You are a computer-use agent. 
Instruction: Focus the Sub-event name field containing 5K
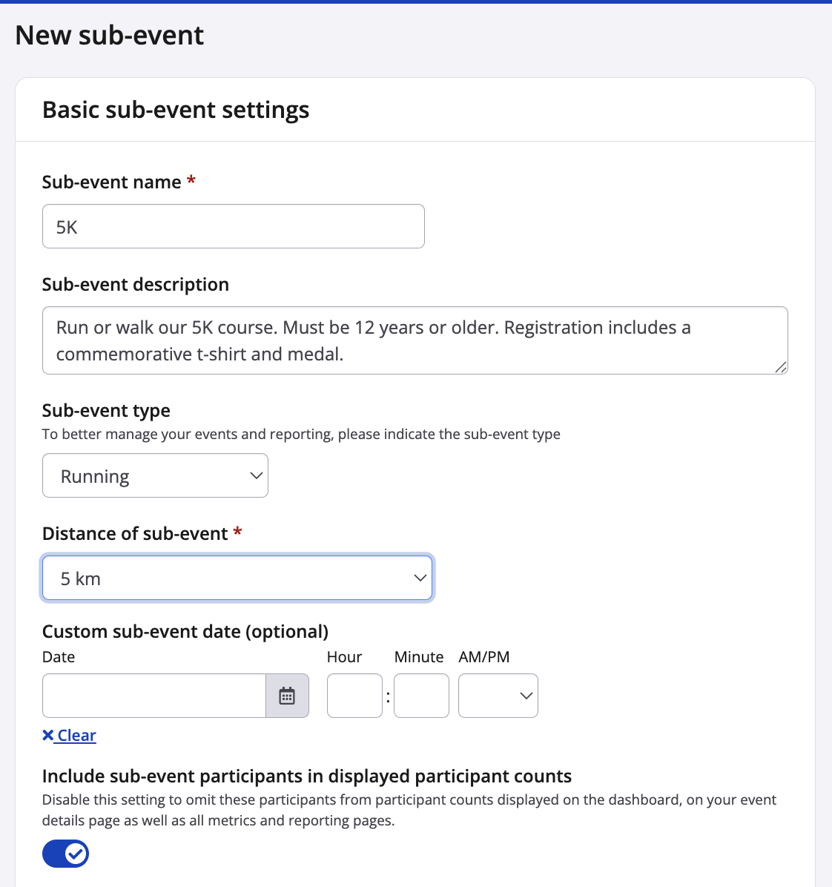(233, 226)
